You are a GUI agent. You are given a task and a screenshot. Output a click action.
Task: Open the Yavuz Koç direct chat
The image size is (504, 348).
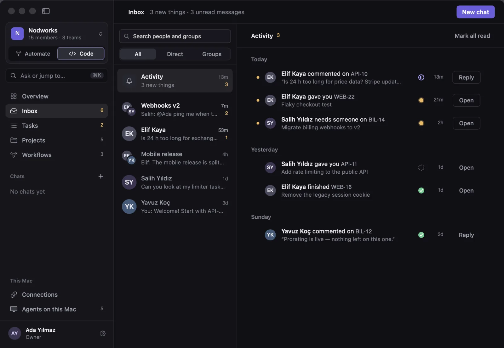point(175,207)
